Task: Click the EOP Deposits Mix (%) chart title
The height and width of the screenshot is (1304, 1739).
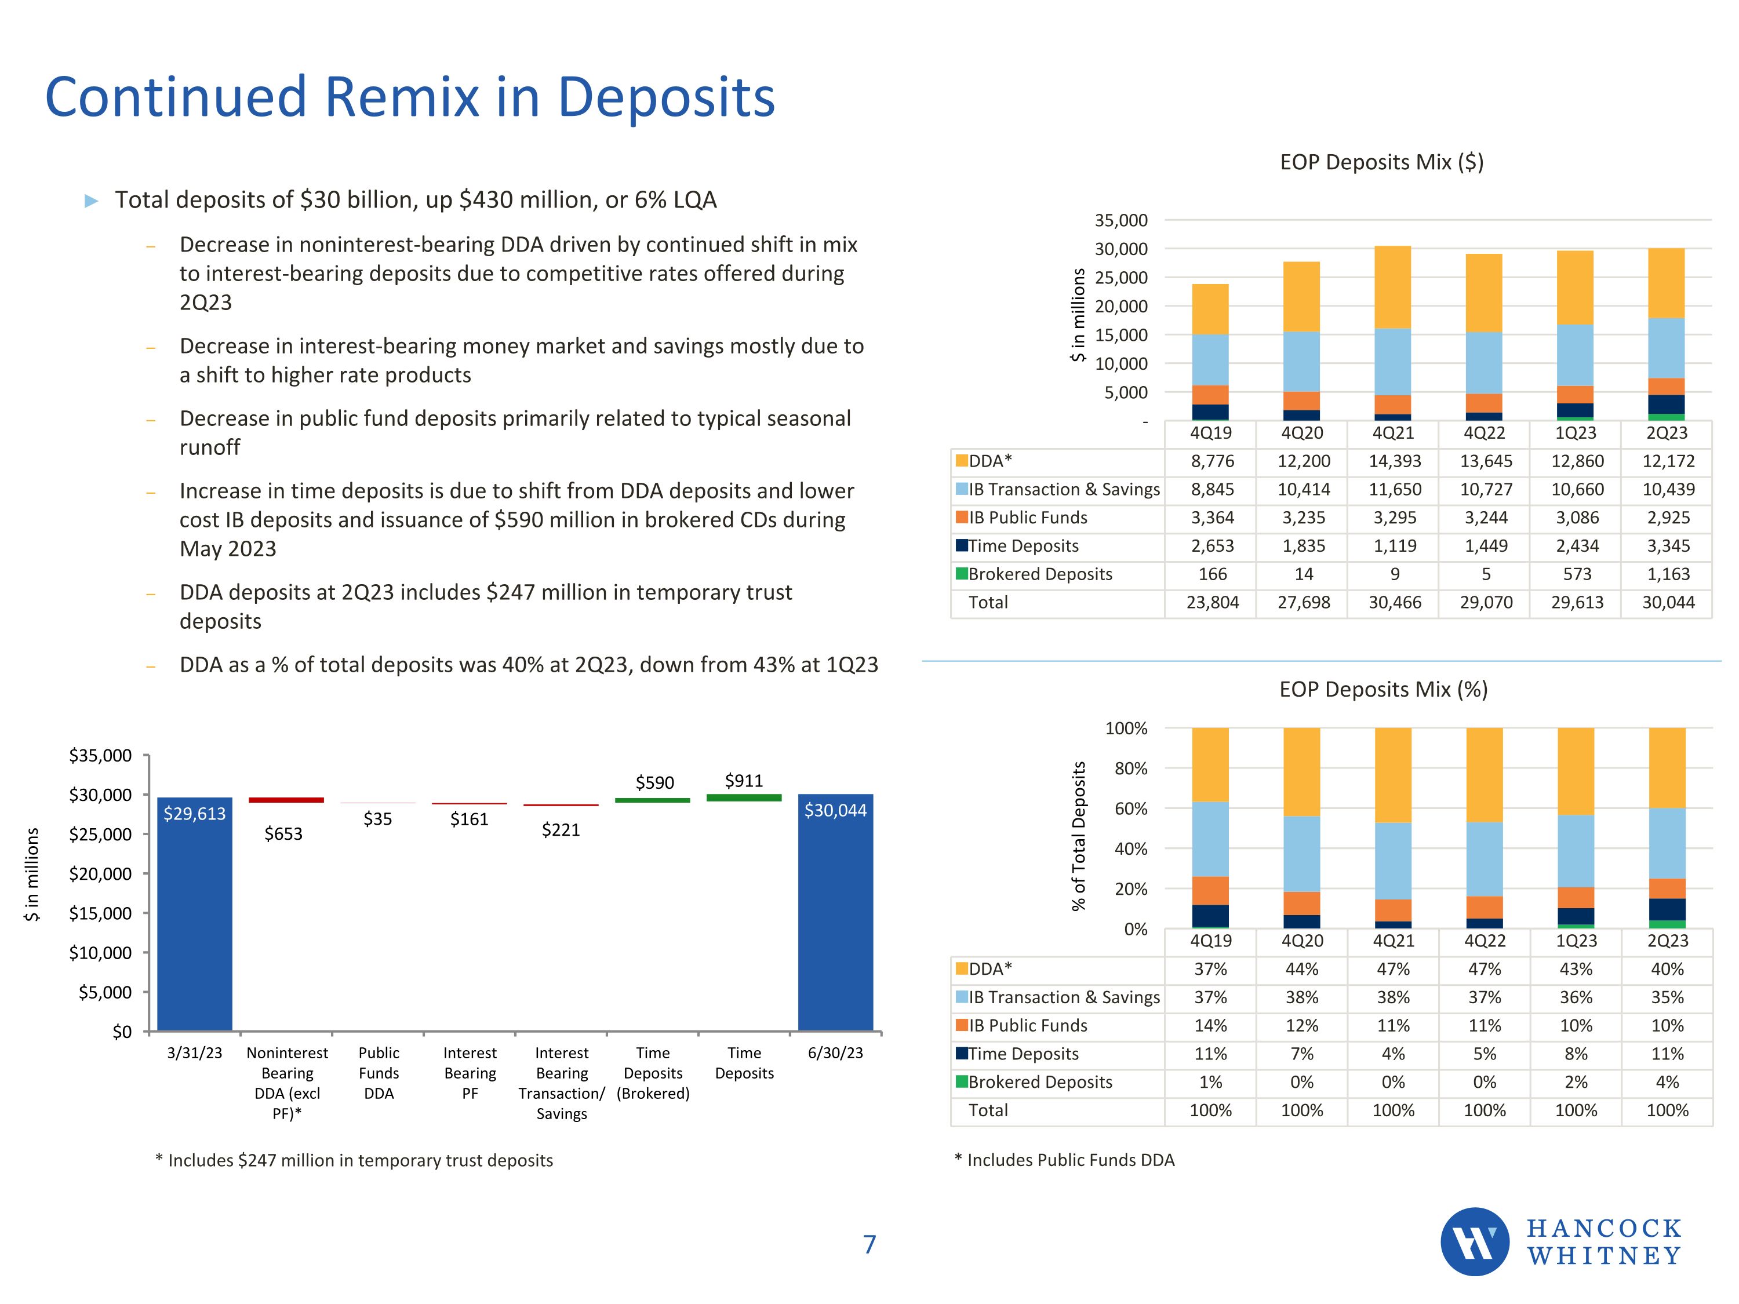Action: tap(1383, 689)
